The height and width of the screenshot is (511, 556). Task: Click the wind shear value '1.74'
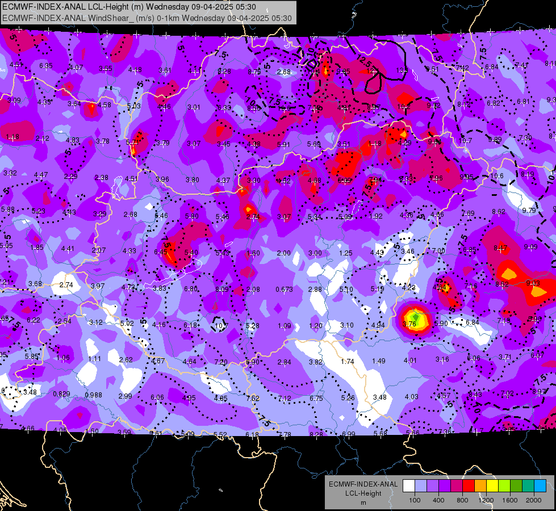(x=348, y=361)
